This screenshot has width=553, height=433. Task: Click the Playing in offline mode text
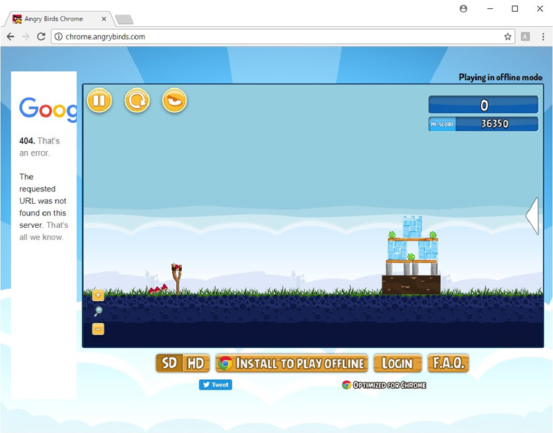(500, 77)
